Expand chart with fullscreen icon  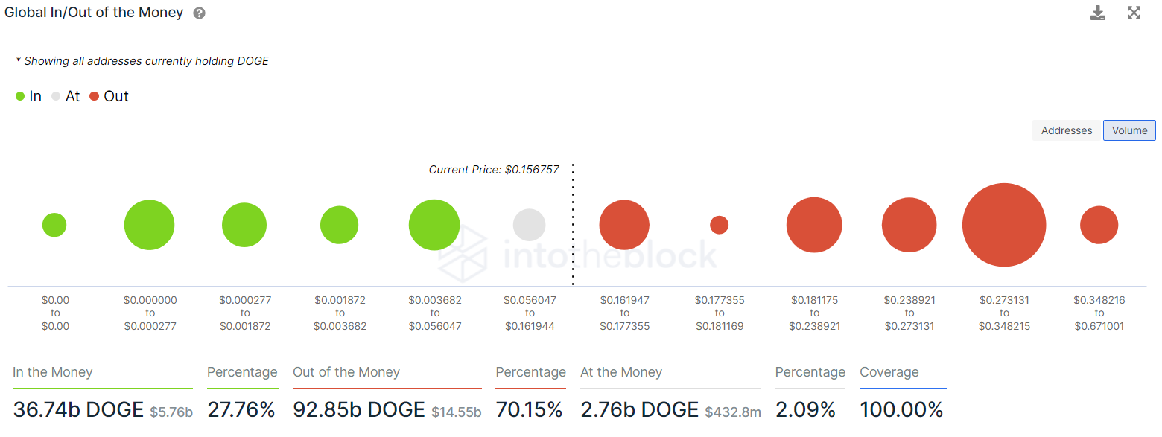click(1134, 13)
